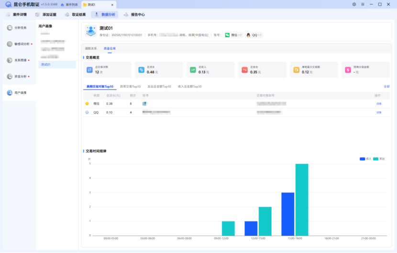Image resolution: width=397 pixels, height=253 pixels.
Task: Close the 测试1 case tab
Action: (112, 5)
